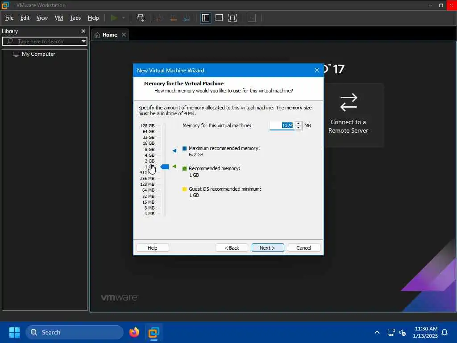The image size is (457, 343).
Task: Decrease memory with the spinner down arrow
Action: point(298,127)
